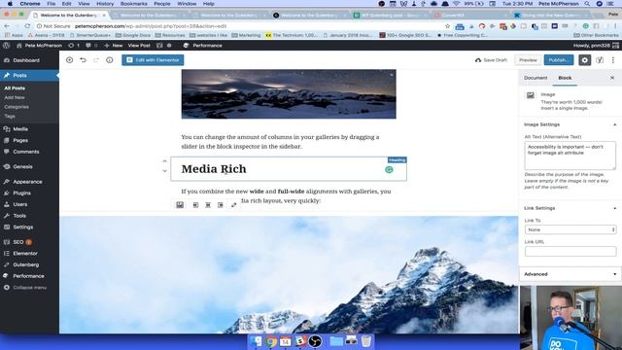Viewport: 622px width, 350px height.
Task: Close the block settings sidebar
Action: click(x=612, y=78)
